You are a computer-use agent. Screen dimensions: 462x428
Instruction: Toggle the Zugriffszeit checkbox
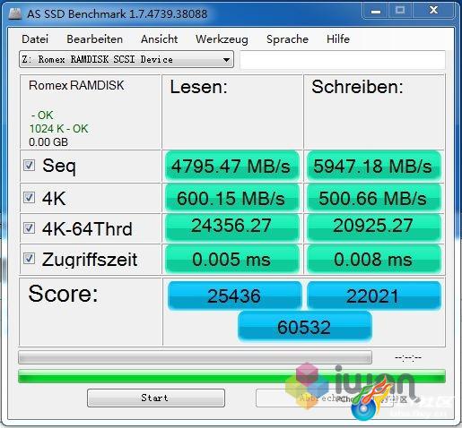pos(29,259)
